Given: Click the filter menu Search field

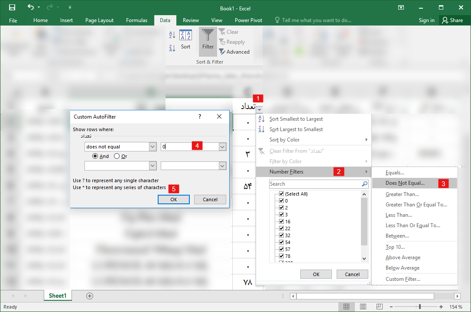Looking at the screenshot, I should tap(315, 184).
